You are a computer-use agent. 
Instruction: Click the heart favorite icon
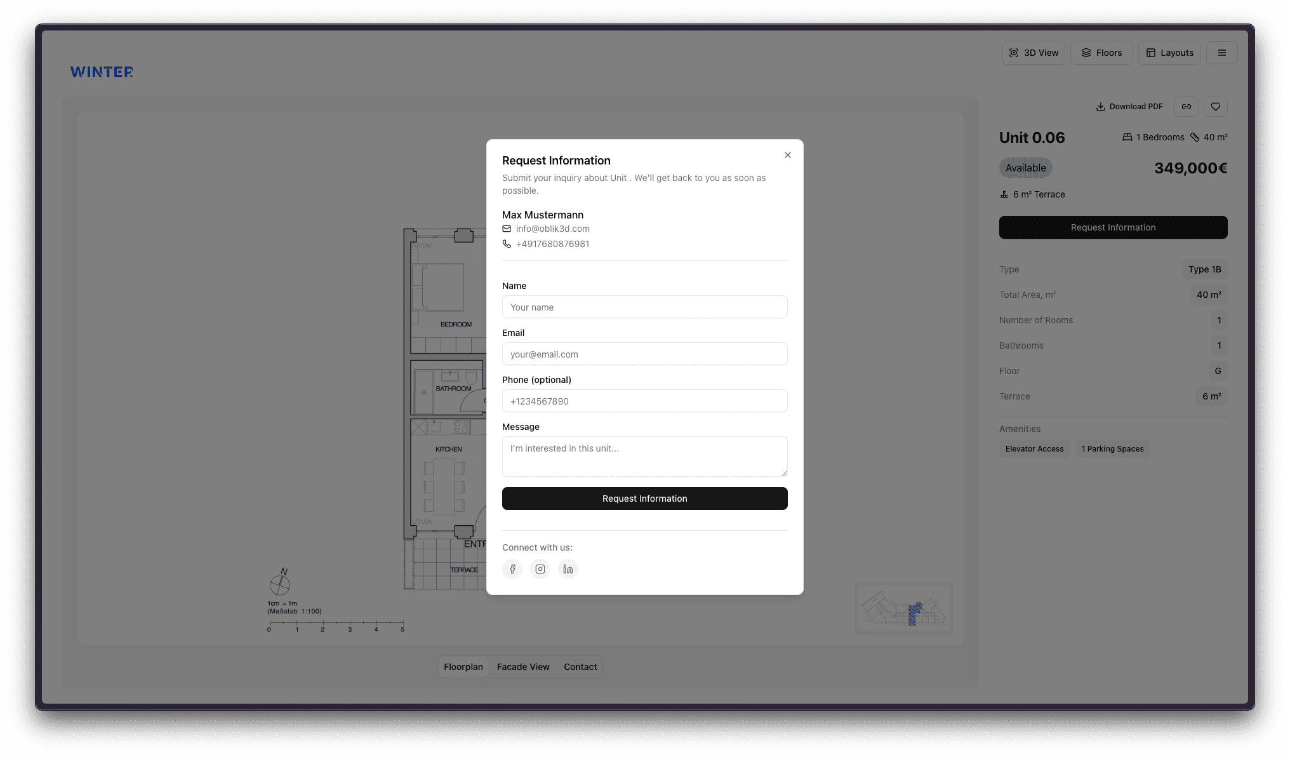1215,107
